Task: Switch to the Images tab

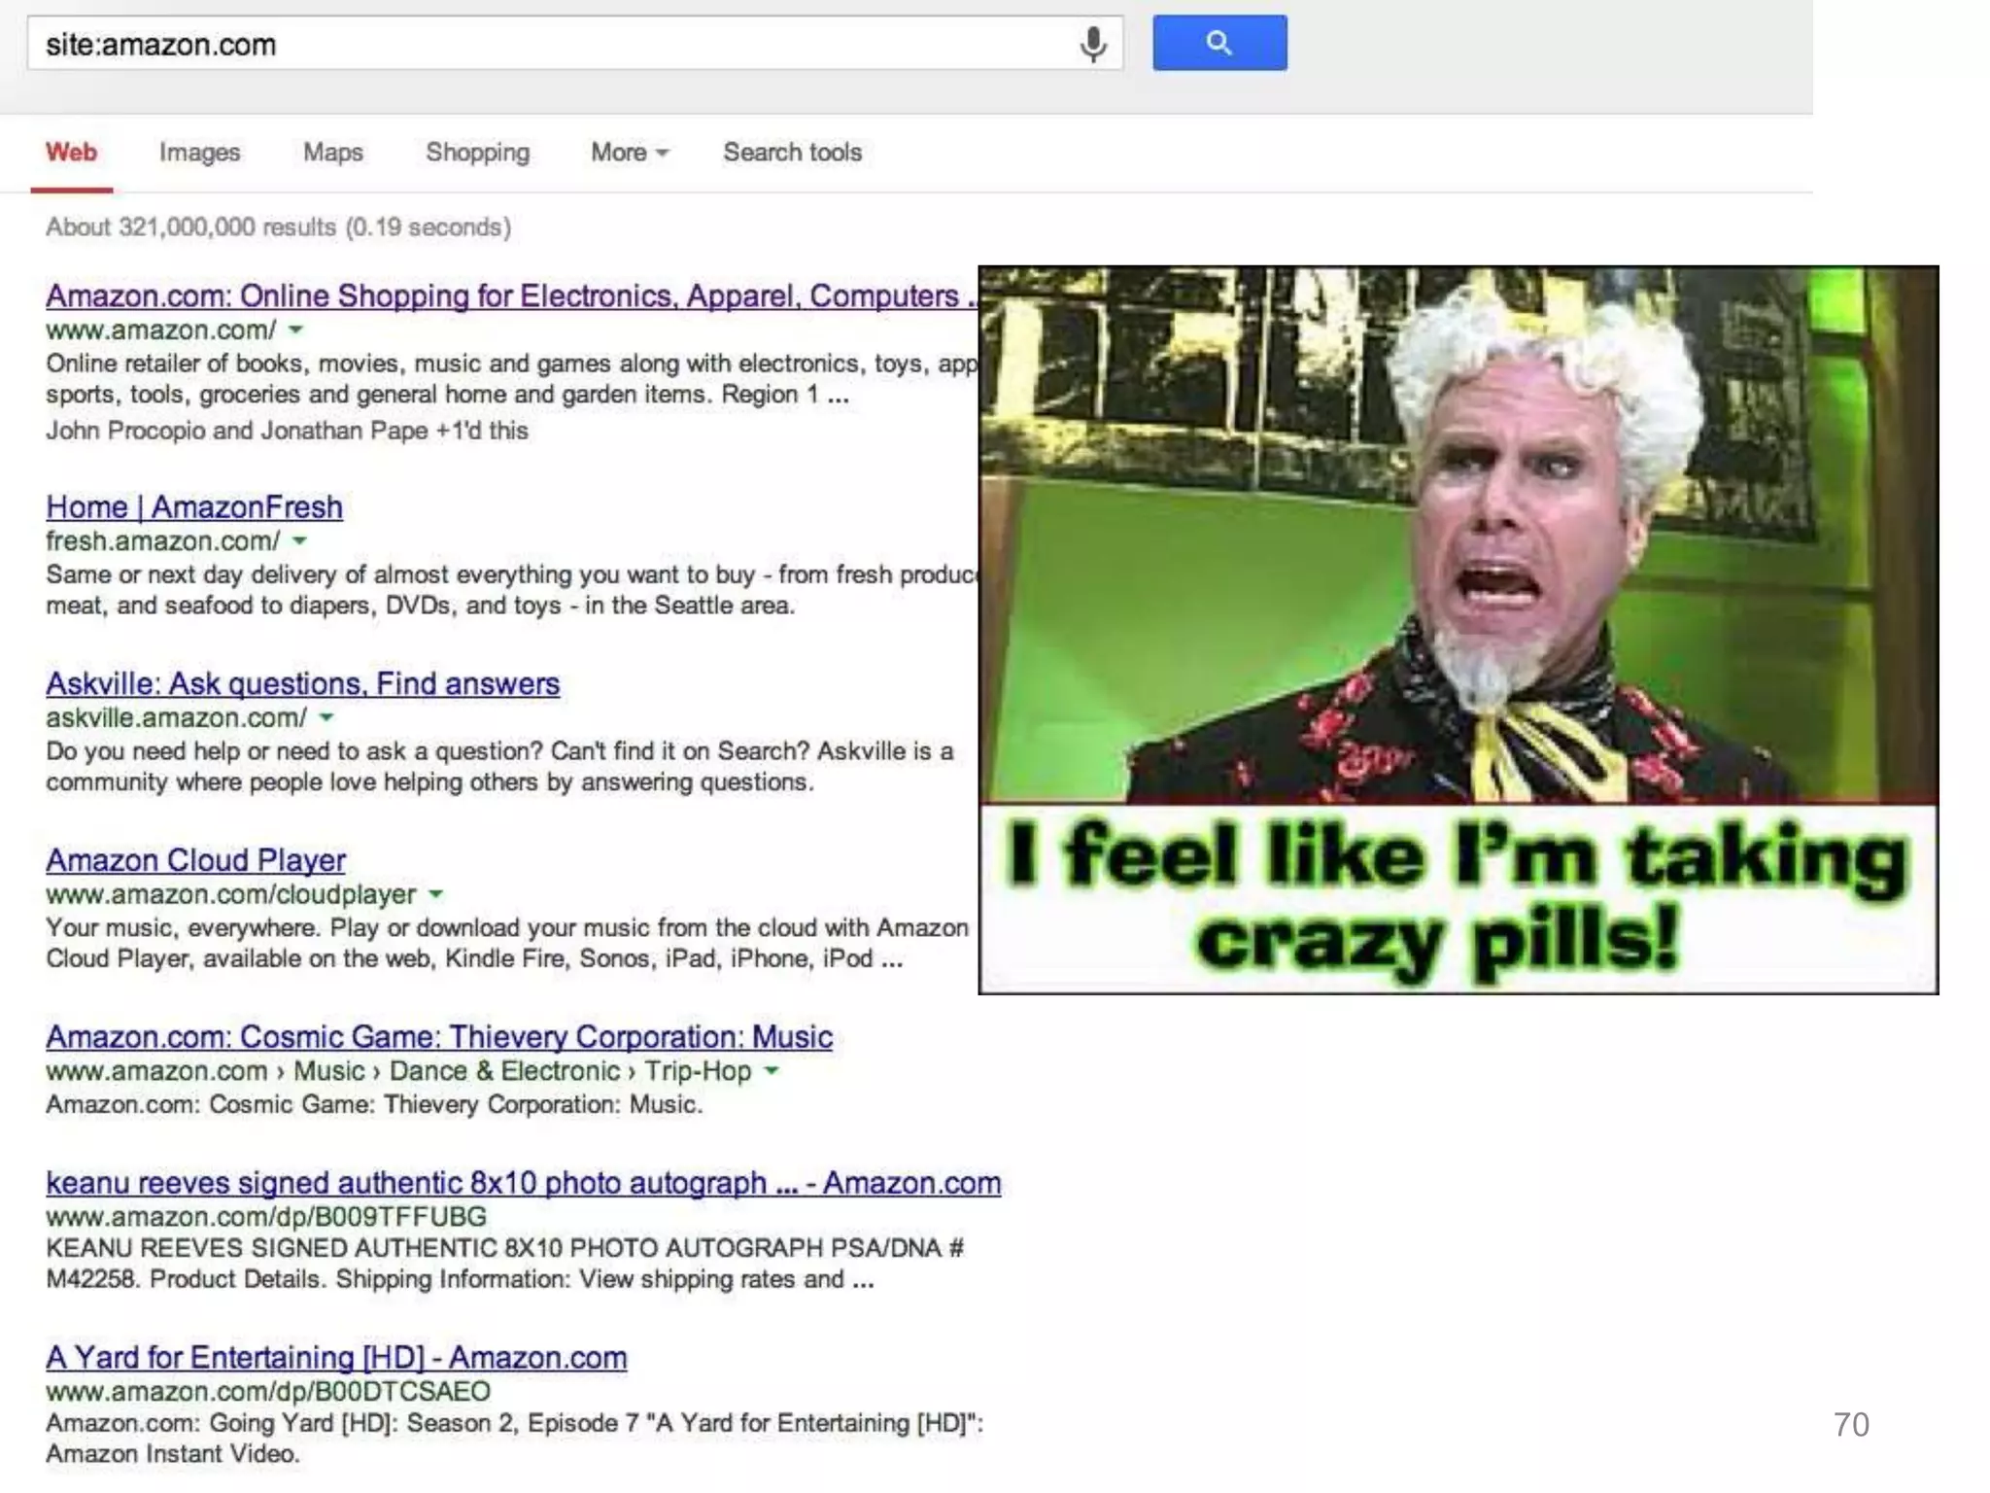Action: tap(199, 153)
